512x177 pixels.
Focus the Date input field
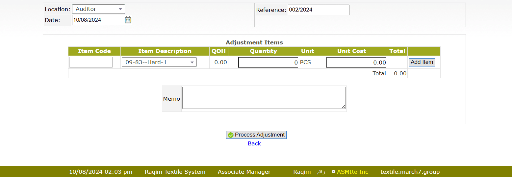pos(98,20)
